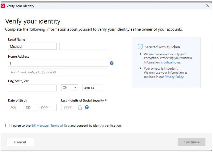Image resolution: width=213 pixels, height=152 pixels.
Task: Click the Secured with Quicken shield icon
Action: tap(140, 47)
